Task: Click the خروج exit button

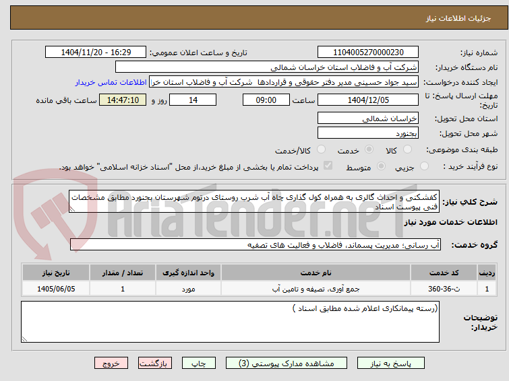Action: tap(111, 363)
